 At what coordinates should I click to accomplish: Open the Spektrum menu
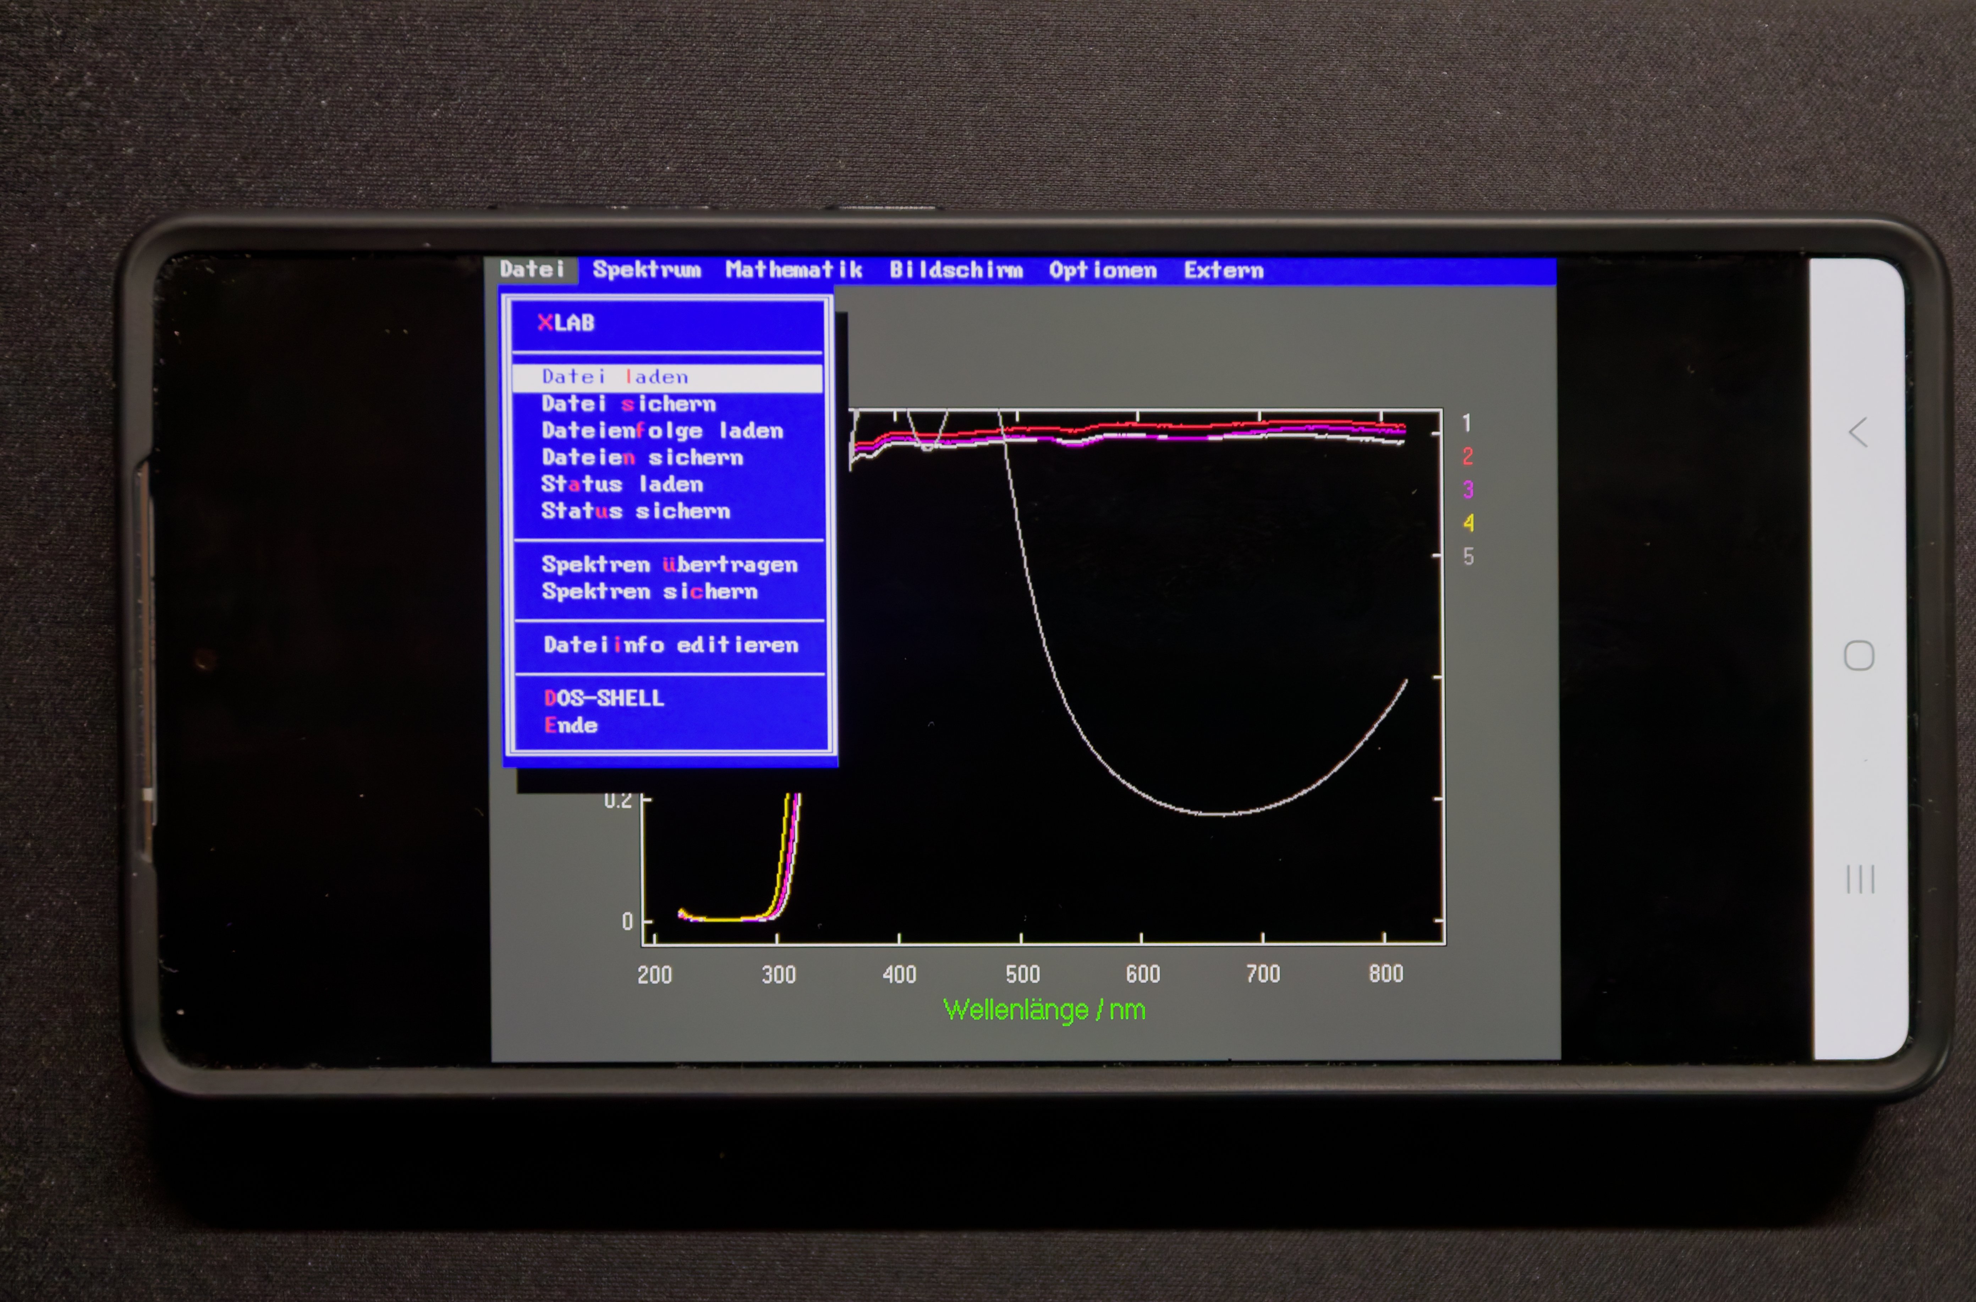(x=646, y=270)
